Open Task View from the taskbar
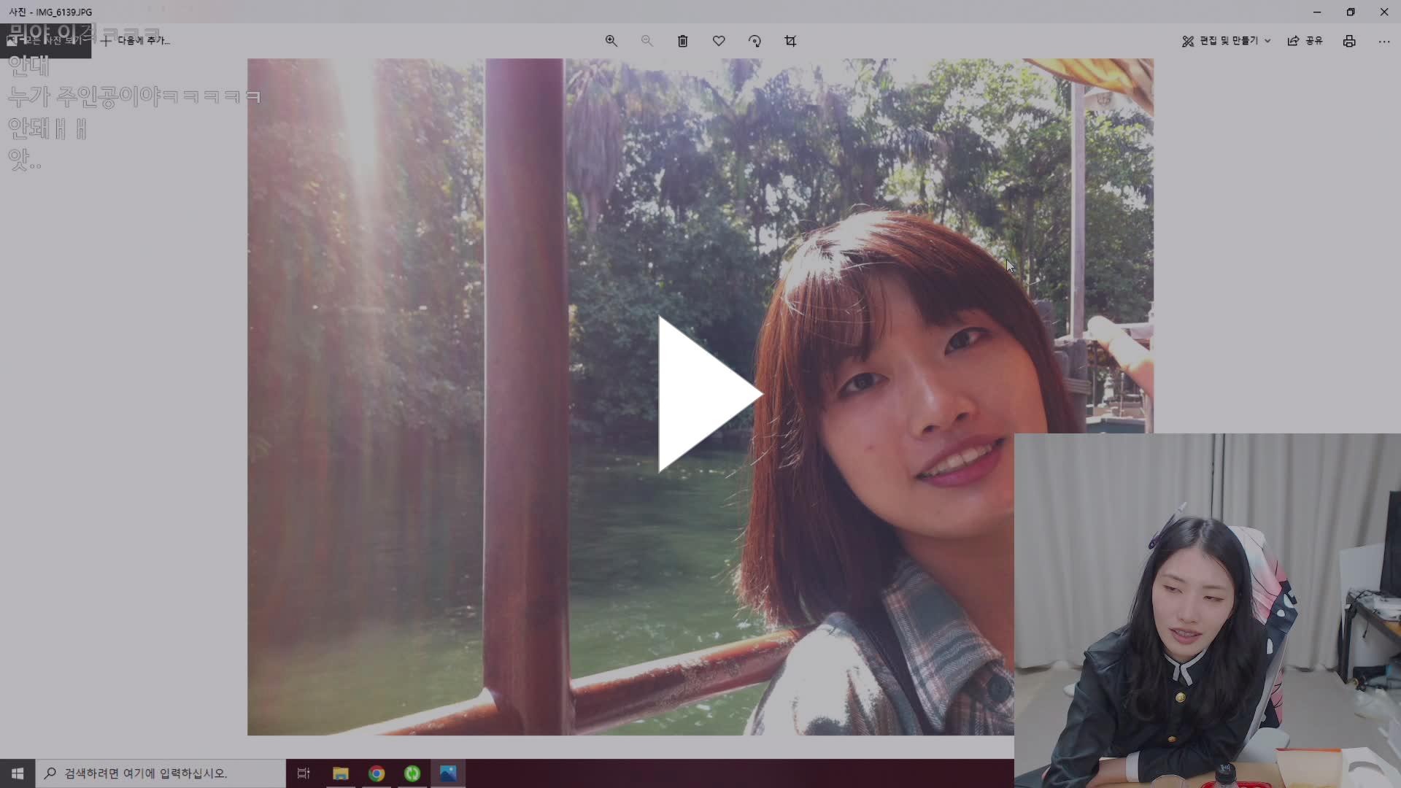The image size is (1401, 788). tap(304, 773)
